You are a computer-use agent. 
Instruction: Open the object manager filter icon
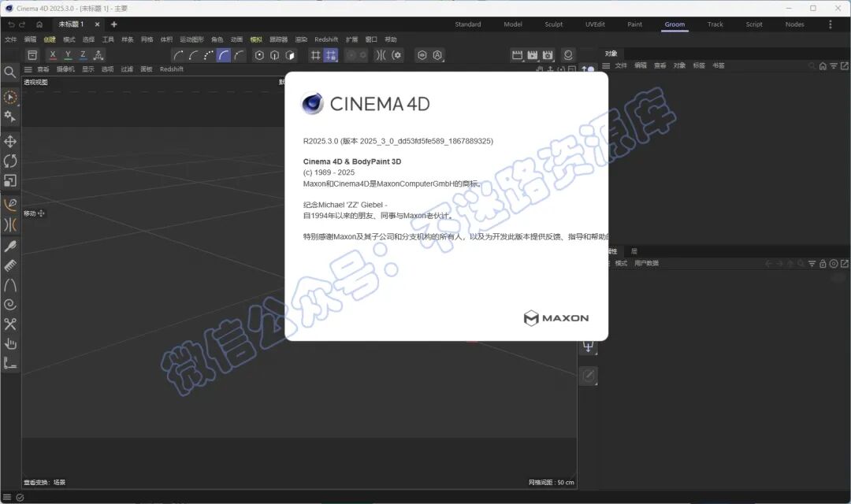click(x=834, y=65)
